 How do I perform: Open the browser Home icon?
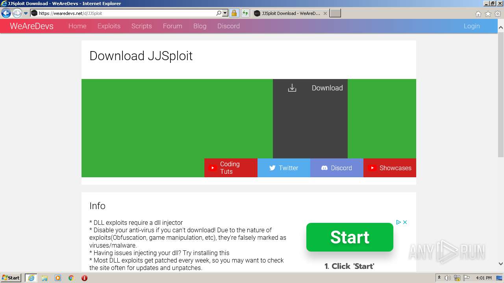(x=478, y=14)
